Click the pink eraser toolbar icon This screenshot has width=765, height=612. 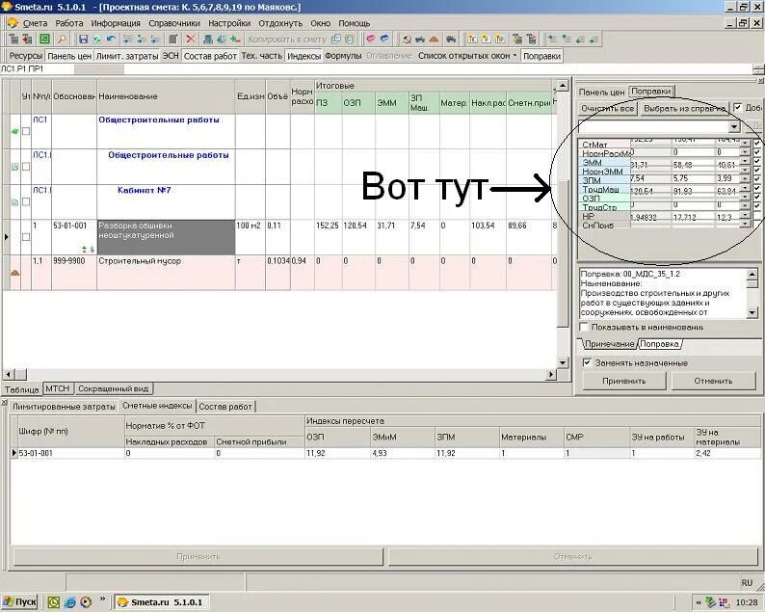(x=371, y=40)
